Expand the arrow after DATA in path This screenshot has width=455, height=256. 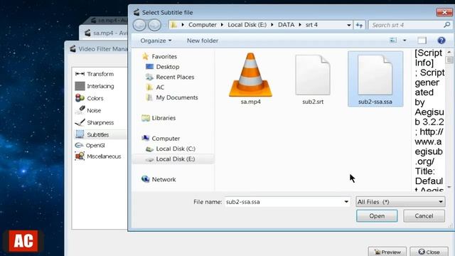300,25
